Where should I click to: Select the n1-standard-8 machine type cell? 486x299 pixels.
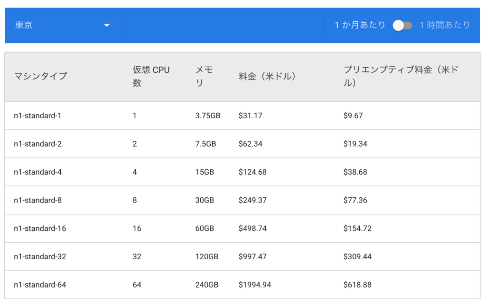coord(38,200)
